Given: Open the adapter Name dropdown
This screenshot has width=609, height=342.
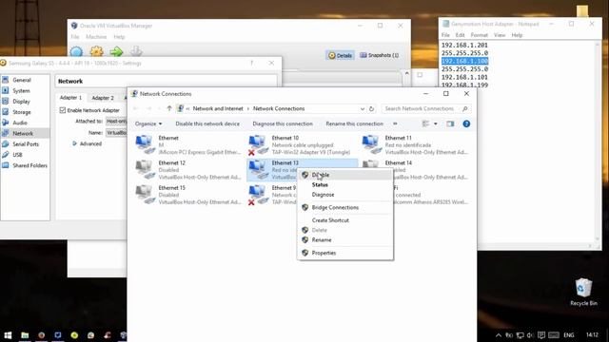Looking at the screenshot, I should (116, 133).
